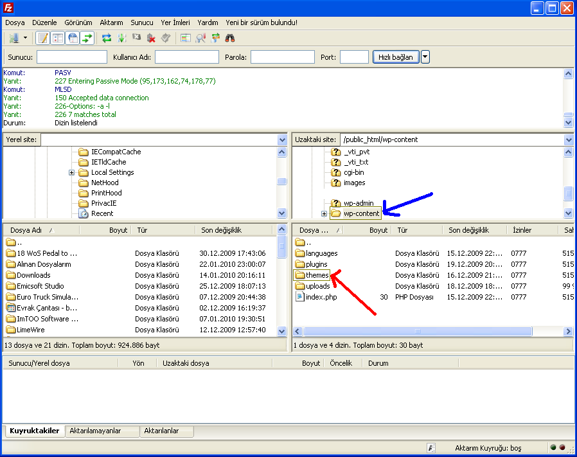Toggle message log display
577x457 pixels.
tap(43, 38)
